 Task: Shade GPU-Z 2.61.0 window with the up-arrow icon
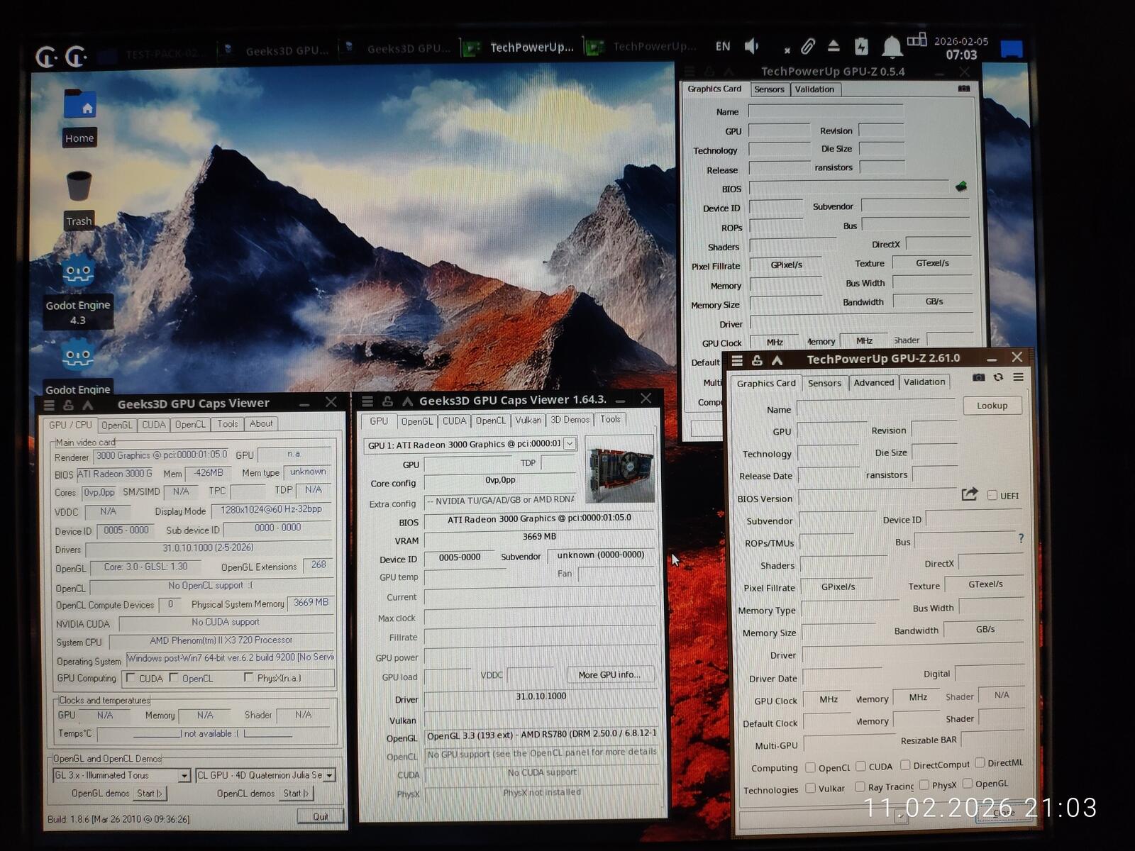pyautogui.click(x=777, y=360)
